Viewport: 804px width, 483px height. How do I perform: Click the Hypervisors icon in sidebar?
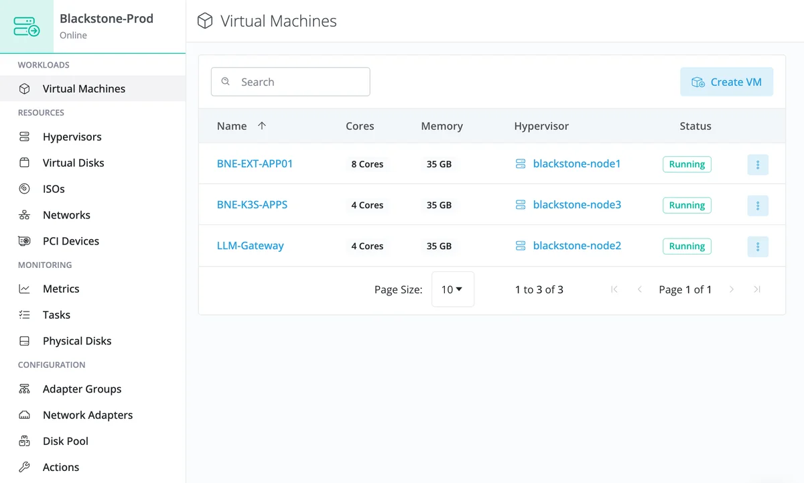pos(24,137)
